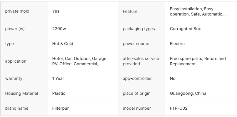Click the 'private mold' attribute label
237x117 pixels.
pyautogui.click(x=17, y=11)
